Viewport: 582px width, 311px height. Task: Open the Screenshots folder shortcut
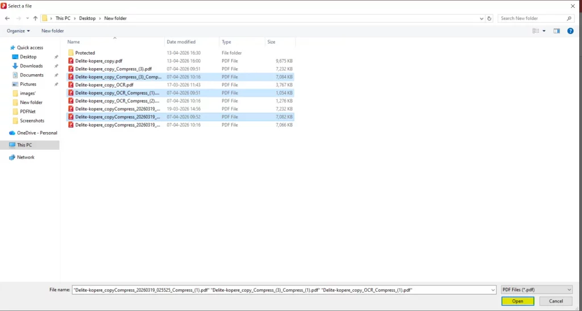(32, 121)
